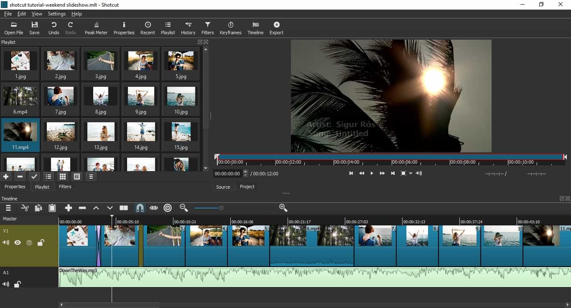571x308 pixels.
Task: Toggle timeline snapping magnet
Action: point(140,208)
